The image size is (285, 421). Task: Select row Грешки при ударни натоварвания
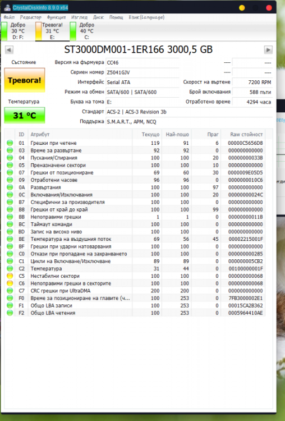point(135,246)
